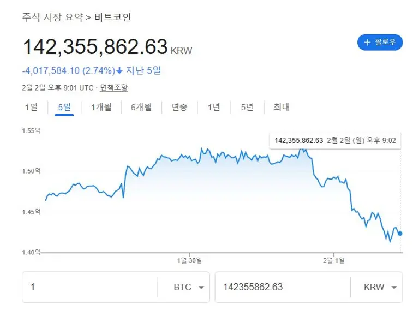Select the 5일 time range tab
The height and width of the screenshot is (310, 419).
point(64,107)
